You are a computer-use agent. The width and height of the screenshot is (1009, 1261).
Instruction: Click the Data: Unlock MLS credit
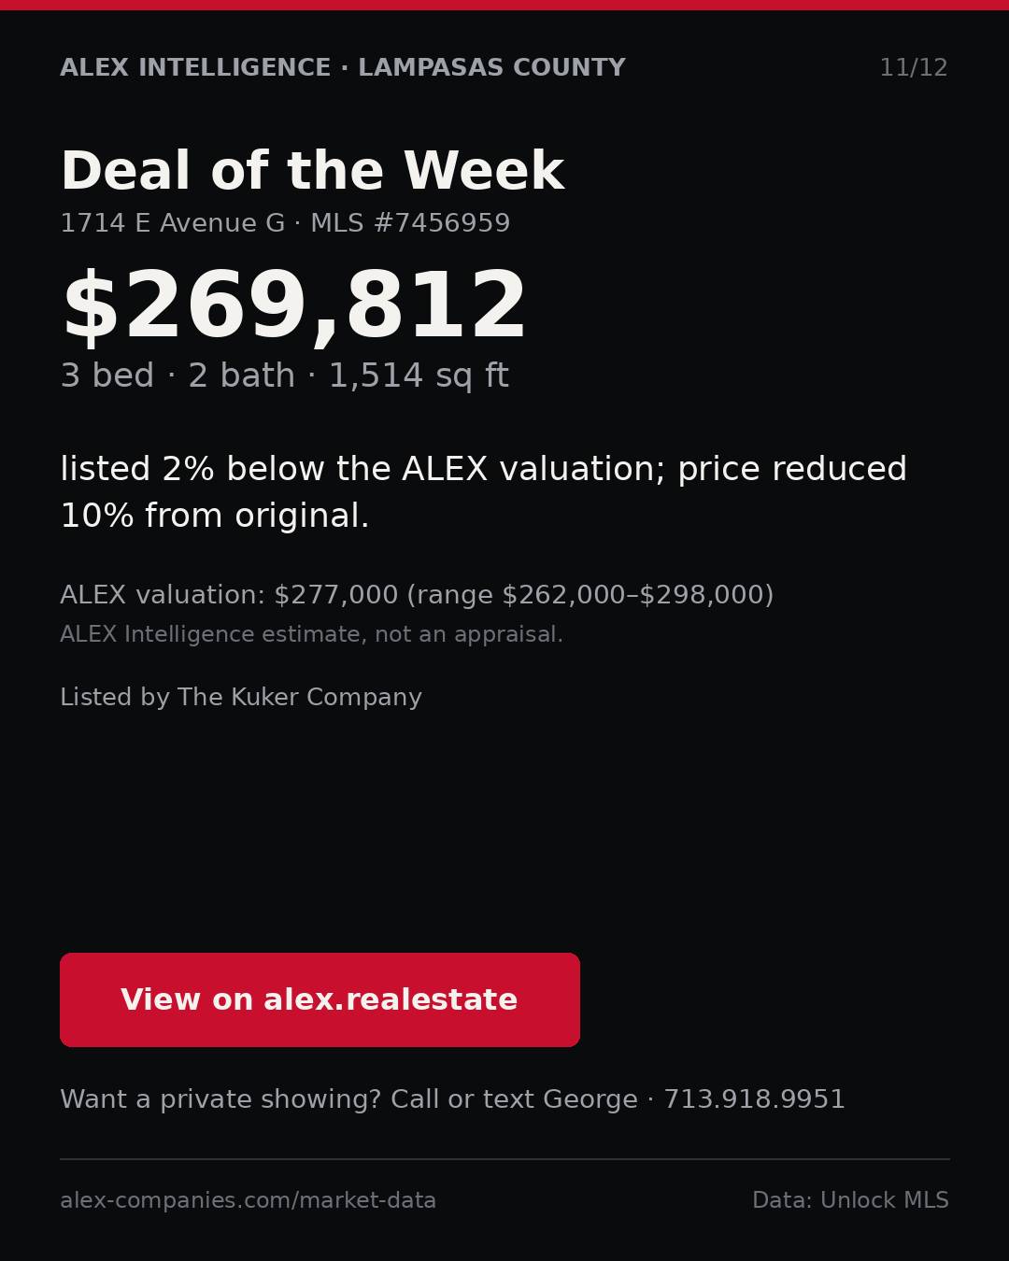pos(850,1201)
